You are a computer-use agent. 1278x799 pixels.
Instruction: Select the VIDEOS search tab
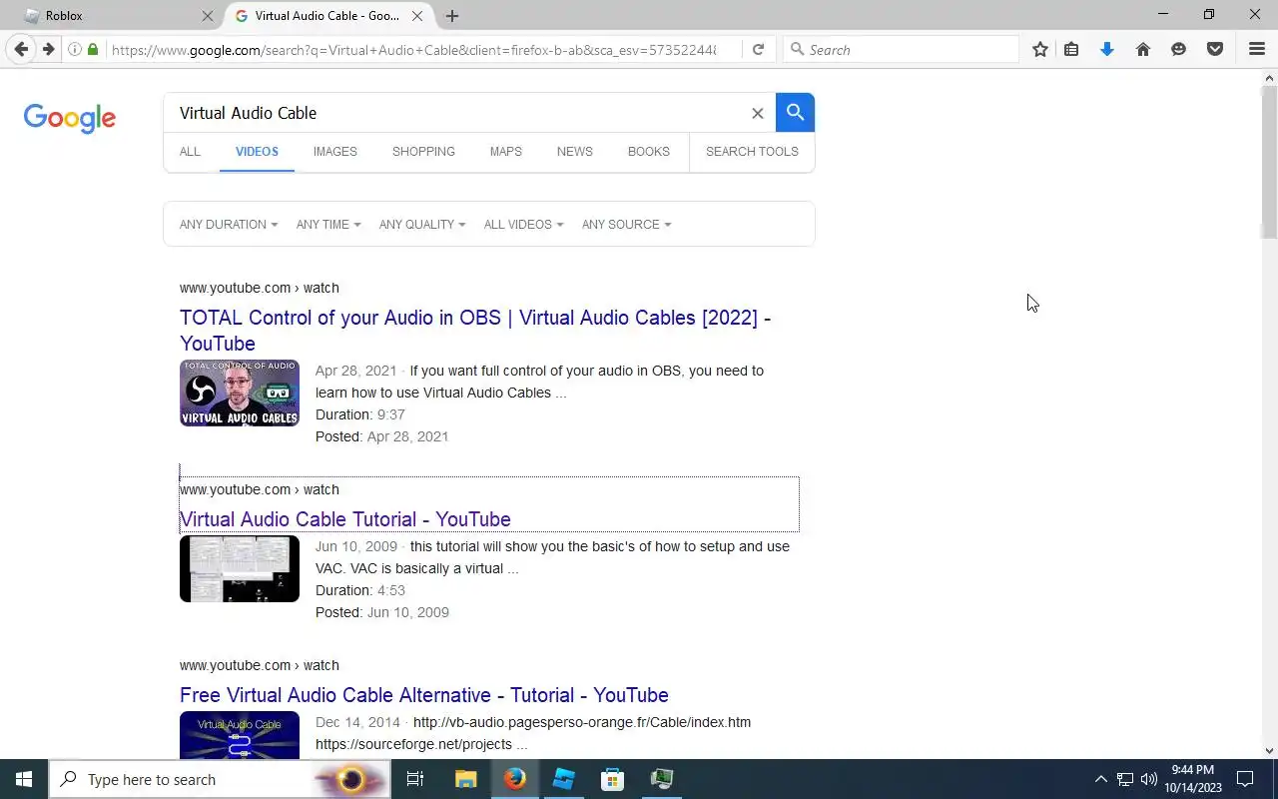pyautogui.click(x=257, y=152)
